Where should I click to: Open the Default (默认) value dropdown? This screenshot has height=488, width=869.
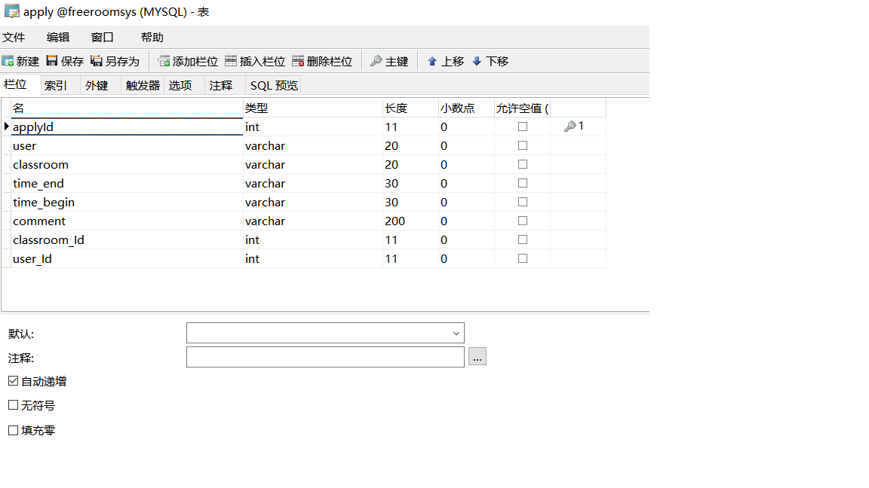[x=456, y=333]
